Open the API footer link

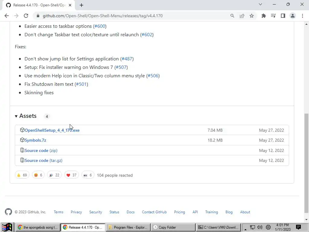tap(195, 212)
